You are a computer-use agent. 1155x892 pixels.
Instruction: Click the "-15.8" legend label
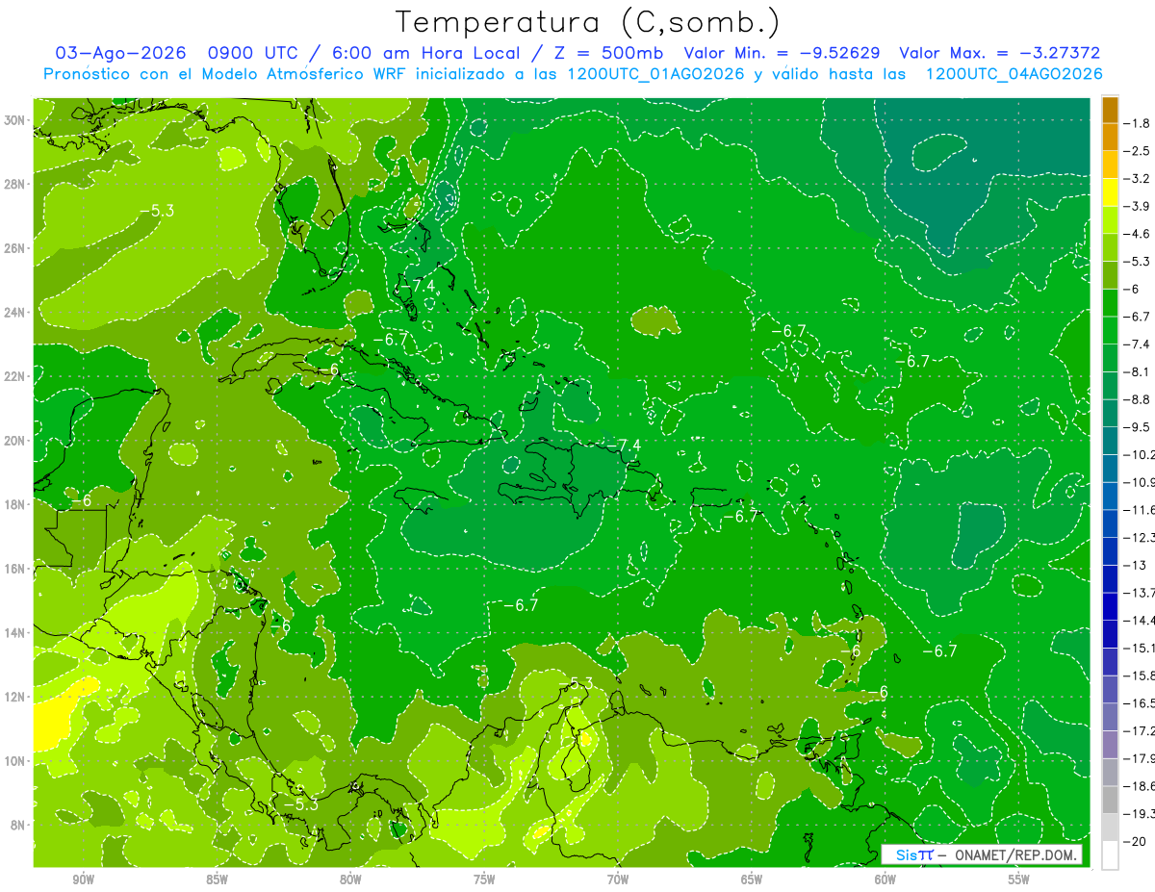(x=1139, y=675)
